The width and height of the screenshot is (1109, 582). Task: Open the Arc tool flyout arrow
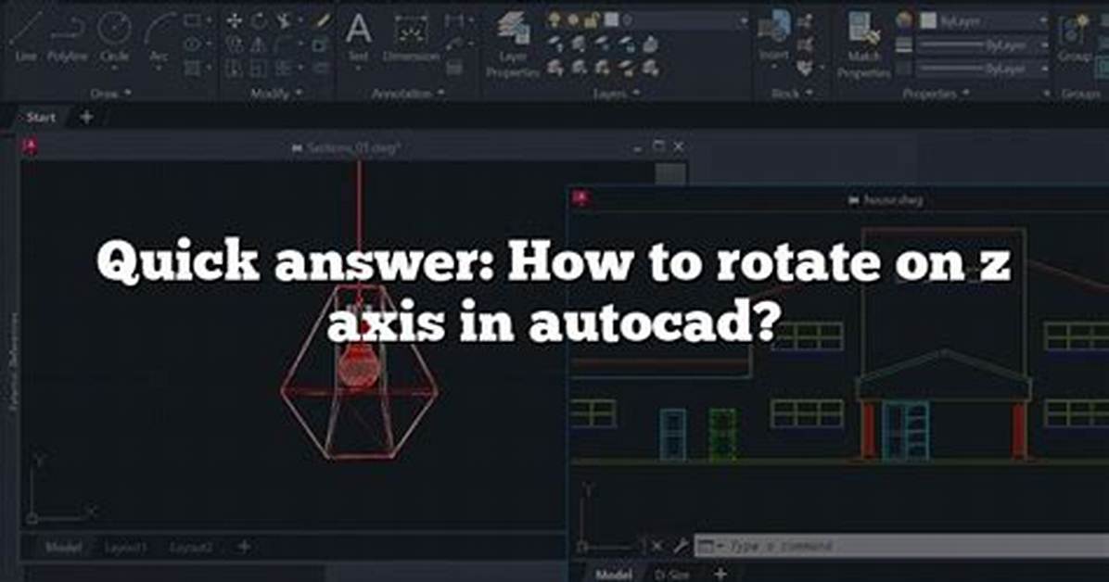[x=159, y=69]
